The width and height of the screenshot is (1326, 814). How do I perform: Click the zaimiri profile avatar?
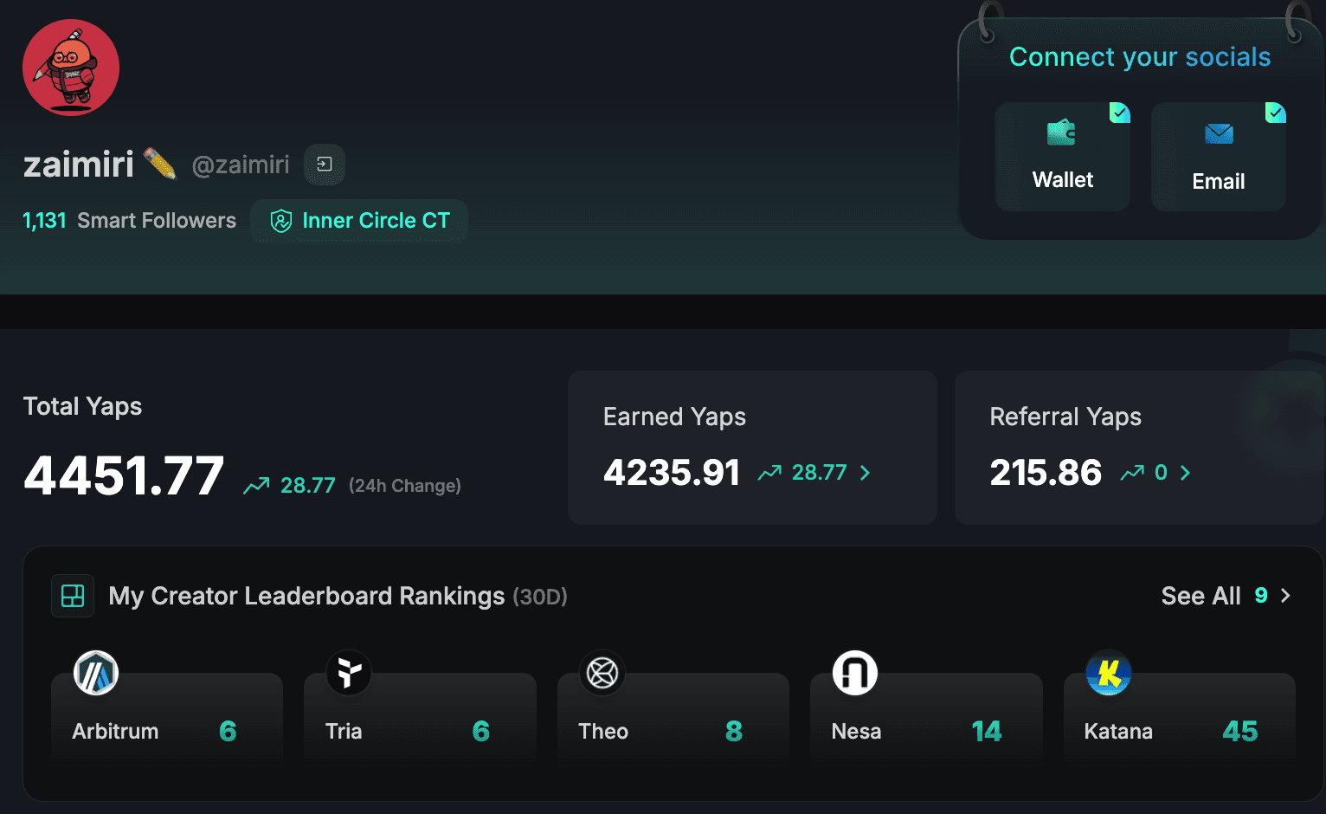coord(71,68)
